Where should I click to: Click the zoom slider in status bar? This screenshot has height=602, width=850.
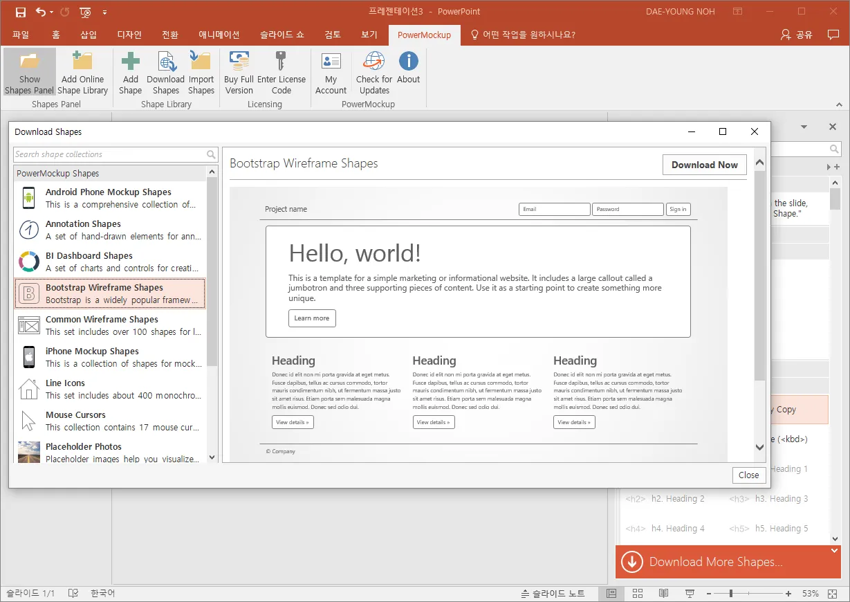click(x=731, y=594)
